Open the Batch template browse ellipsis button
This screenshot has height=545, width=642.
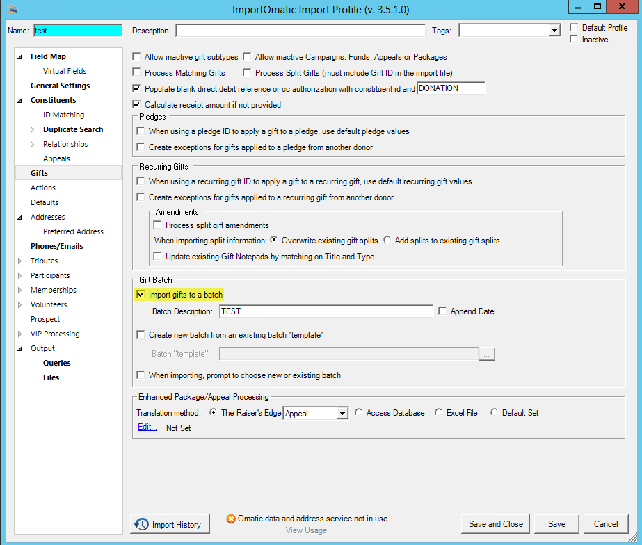(x=488, y=354)
